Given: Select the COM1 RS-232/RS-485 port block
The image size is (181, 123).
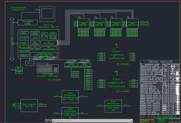Looking at the screenshot, I should click(44, 36).
